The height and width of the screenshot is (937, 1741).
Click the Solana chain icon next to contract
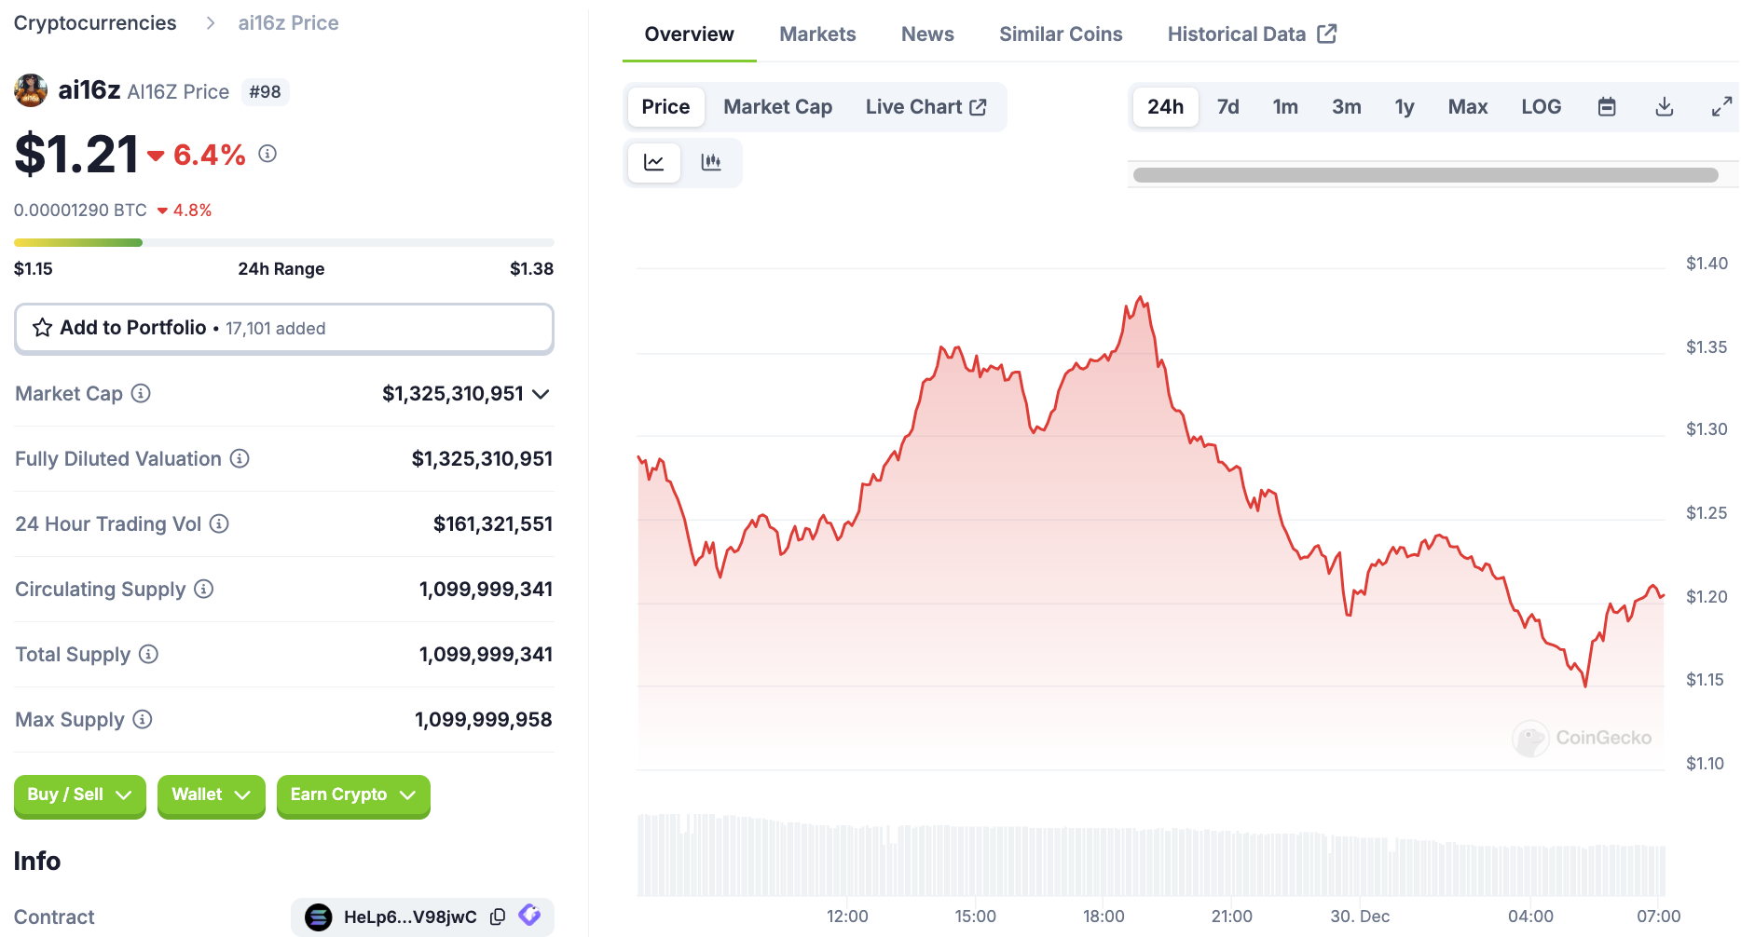coord(319,917)
